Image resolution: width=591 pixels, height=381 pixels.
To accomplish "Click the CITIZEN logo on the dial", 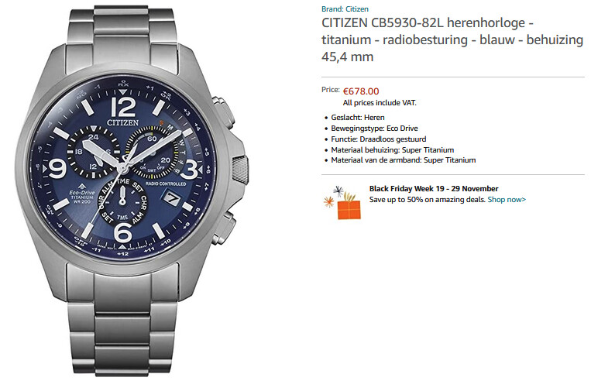I will [122, 122].
